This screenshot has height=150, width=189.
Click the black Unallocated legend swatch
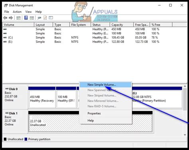[x=5, y=139]
